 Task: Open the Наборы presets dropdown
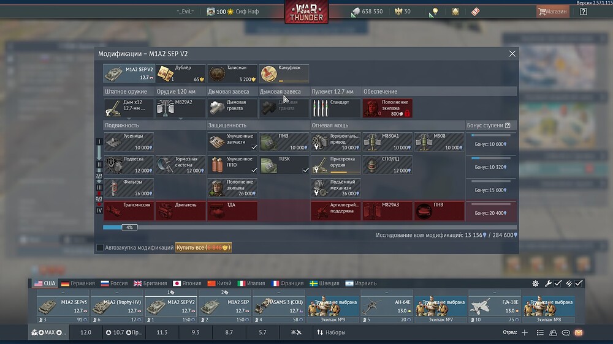[x=331, y=333]
